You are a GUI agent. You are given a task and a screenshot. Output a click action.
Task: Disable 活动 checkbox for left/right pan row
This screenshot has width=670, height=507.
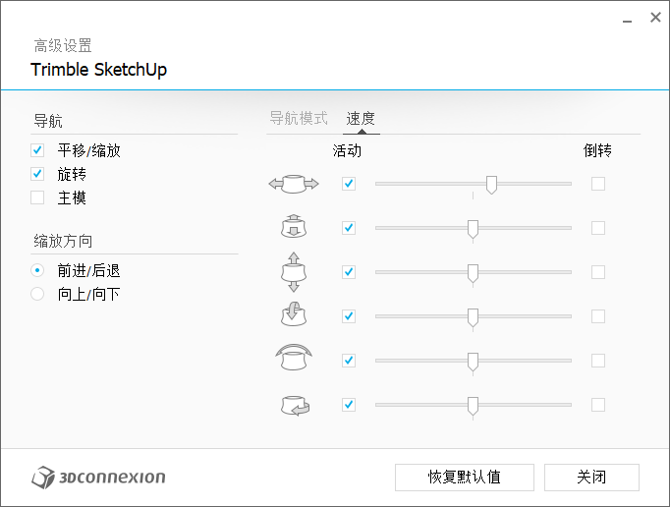(349, 184)
